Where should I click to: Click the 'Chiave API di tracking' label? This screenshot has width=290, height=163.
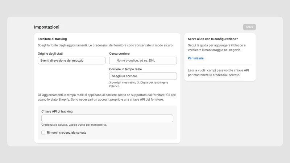tap(57, 112)
